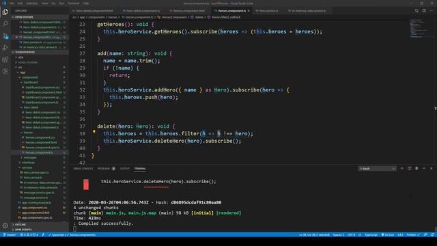Click the errors and warnings count in the status bar
Screen dimensions: 437x246
point(29,235)
